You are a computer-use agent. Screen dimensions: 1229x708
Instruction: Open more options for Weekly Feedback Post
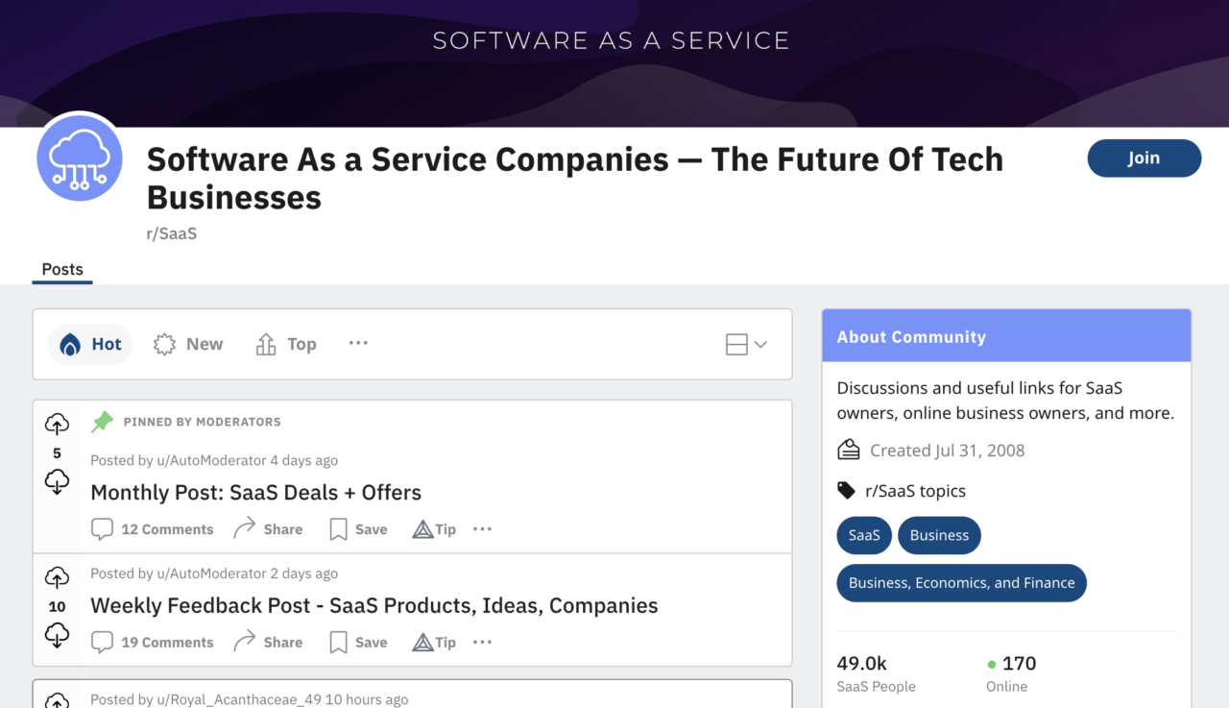(482, 643)
